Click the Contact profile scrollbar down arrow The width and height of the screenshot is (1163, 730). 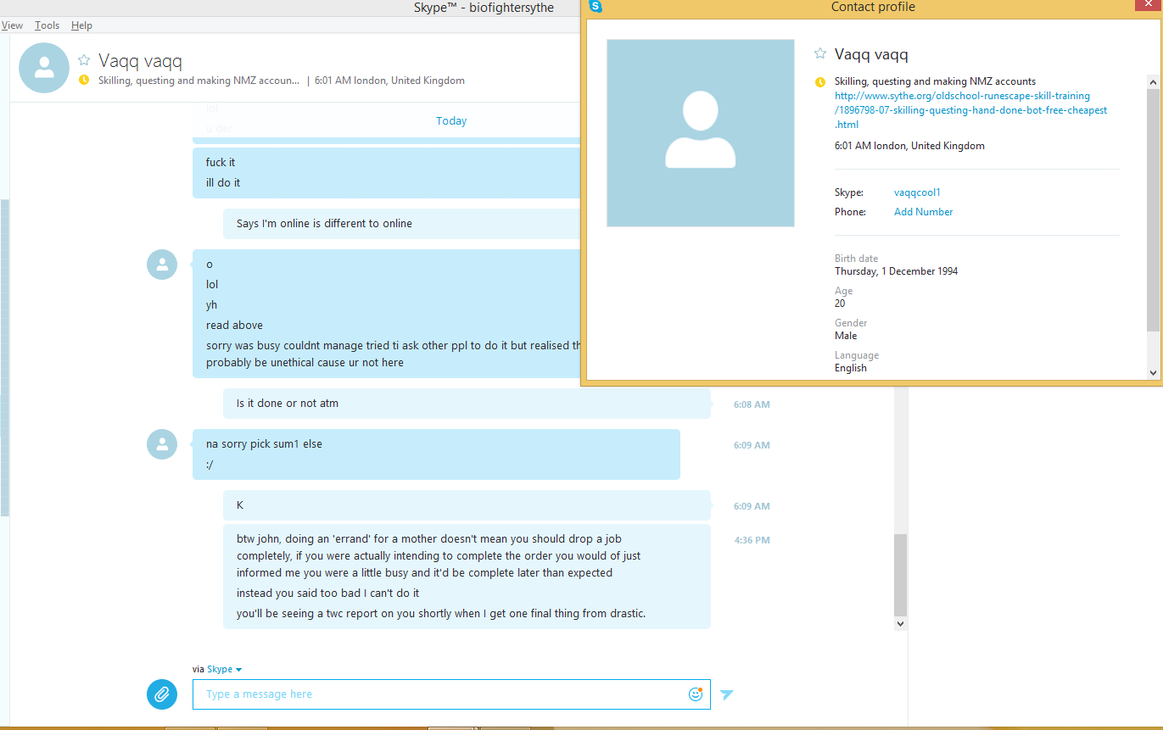coord(1152,372)
